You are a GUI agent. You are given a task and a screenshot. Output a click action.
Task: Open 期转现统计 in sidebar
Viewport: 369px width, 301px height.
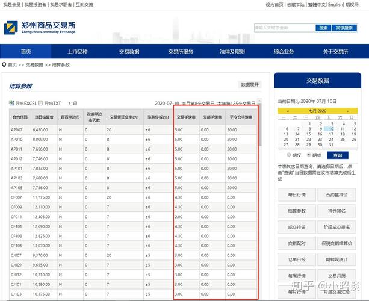point(336,259)
